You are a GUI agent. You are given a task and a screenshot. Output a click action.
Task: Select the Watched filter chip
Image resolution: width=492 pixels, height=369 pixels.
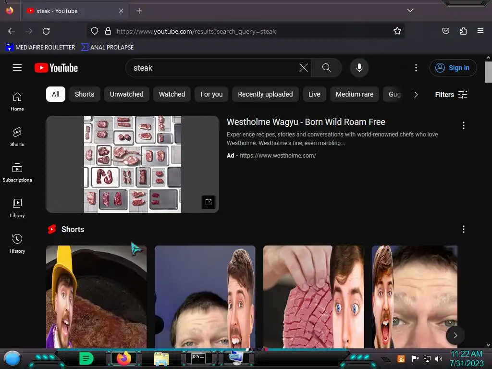(x=172, y=94)
